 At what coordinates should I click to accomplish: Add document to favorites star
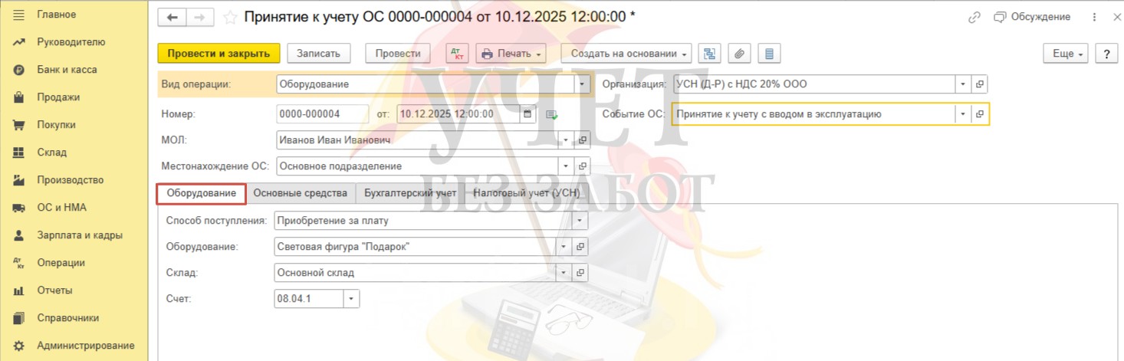230,17
